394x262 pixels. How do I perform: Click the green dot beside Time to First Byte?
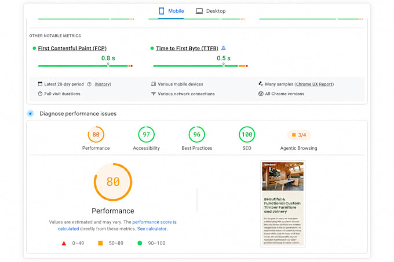pos(152,48)
